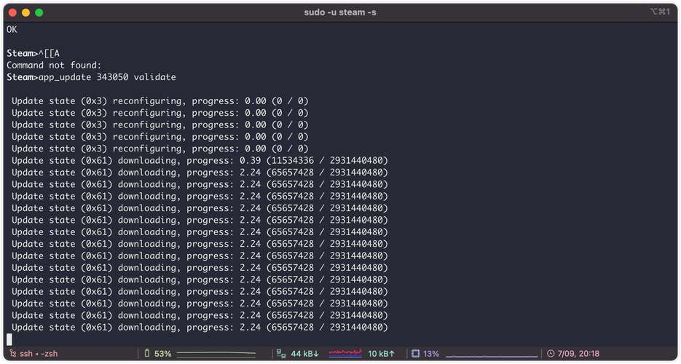The width and height of the screenshot is (681, 364).
Task: Click the clock icon in status bar
Action: 550,354
